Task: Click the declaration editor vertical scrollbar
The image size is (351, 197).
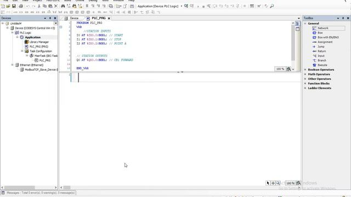Action: tap(293, 43)
